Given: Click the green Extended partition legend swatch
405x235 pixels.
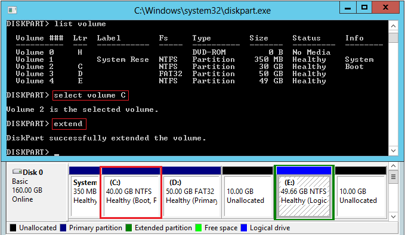Looking at the screenshot, I should [129, 228].
